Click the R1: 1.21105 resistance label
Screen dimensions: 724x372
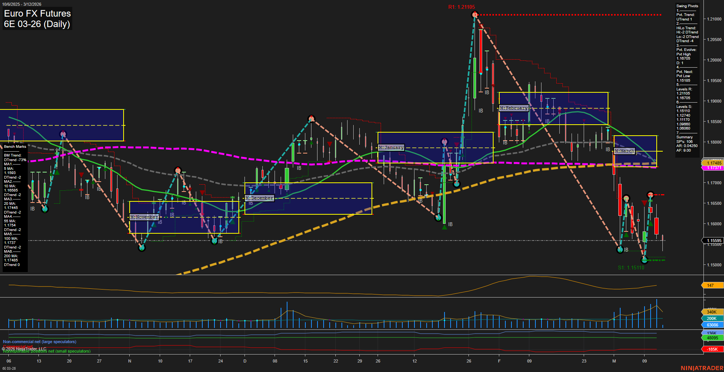click(461, 7)
